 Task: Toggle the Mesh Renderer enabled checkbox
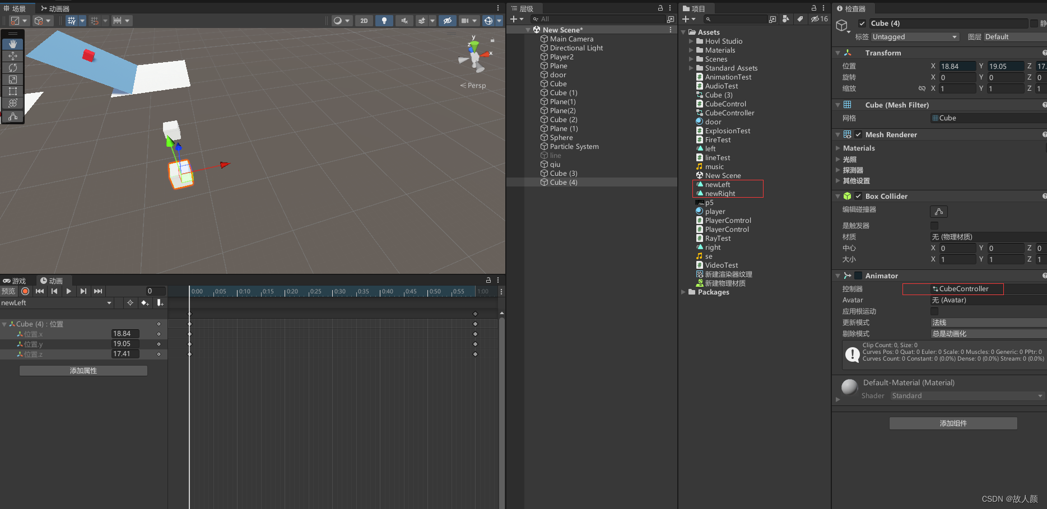coord(858,134)
